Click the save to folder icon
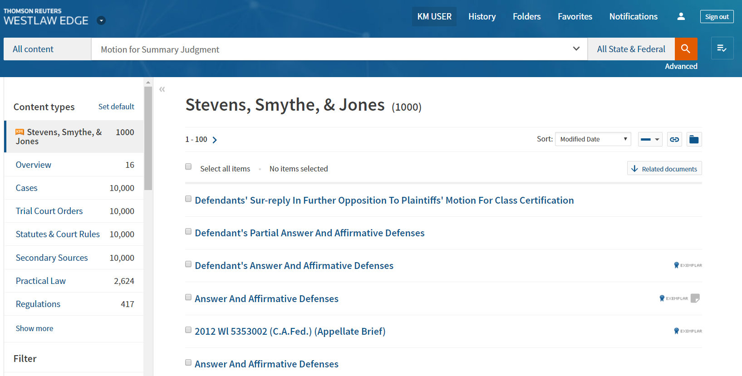Screen dimensions: 742x376 tap(694, 139)
